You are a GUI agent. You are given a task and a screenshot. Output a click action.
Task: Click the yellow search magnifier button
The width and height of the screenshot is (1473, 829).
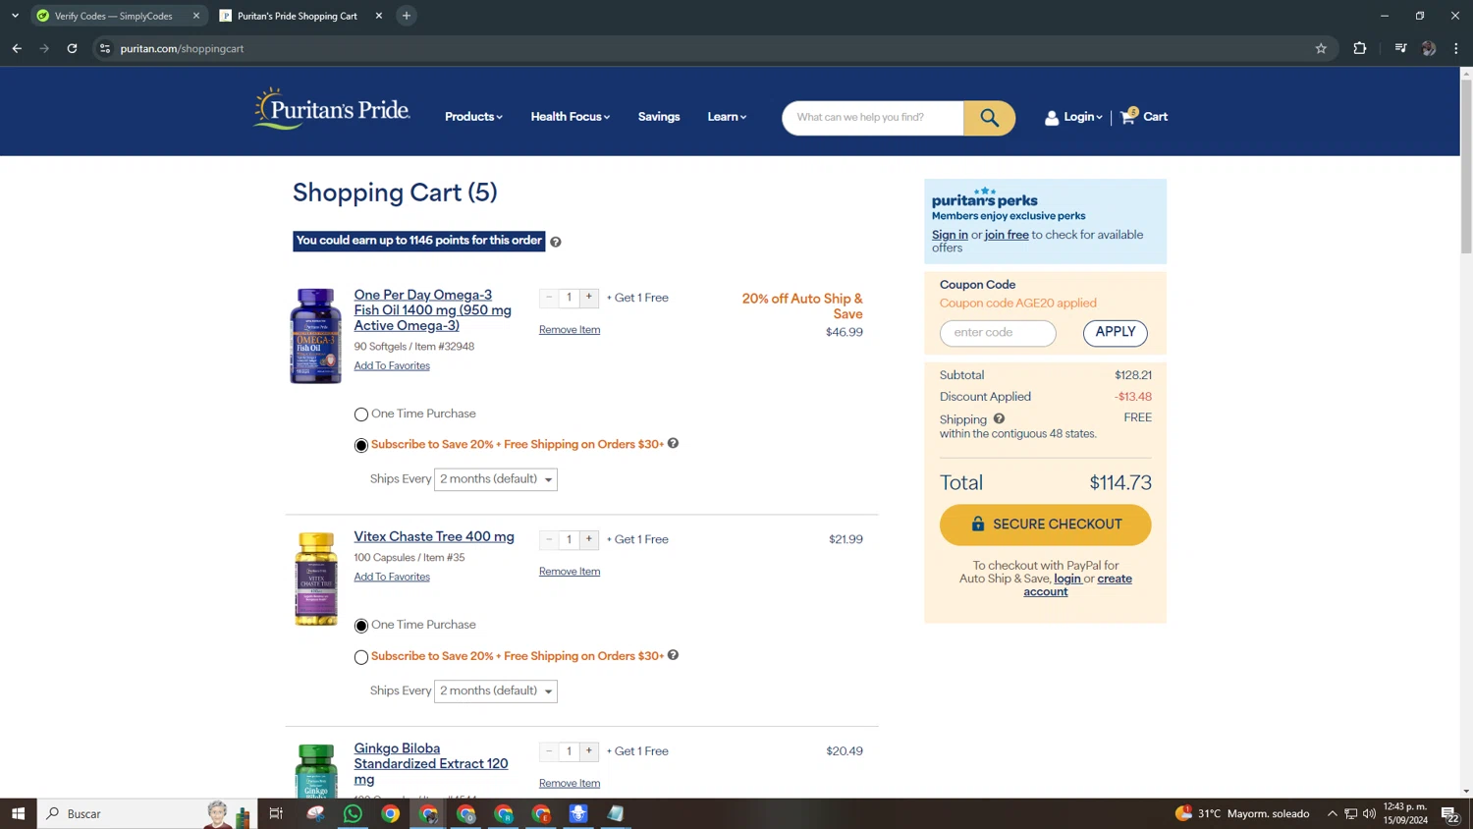coord(989,118)
